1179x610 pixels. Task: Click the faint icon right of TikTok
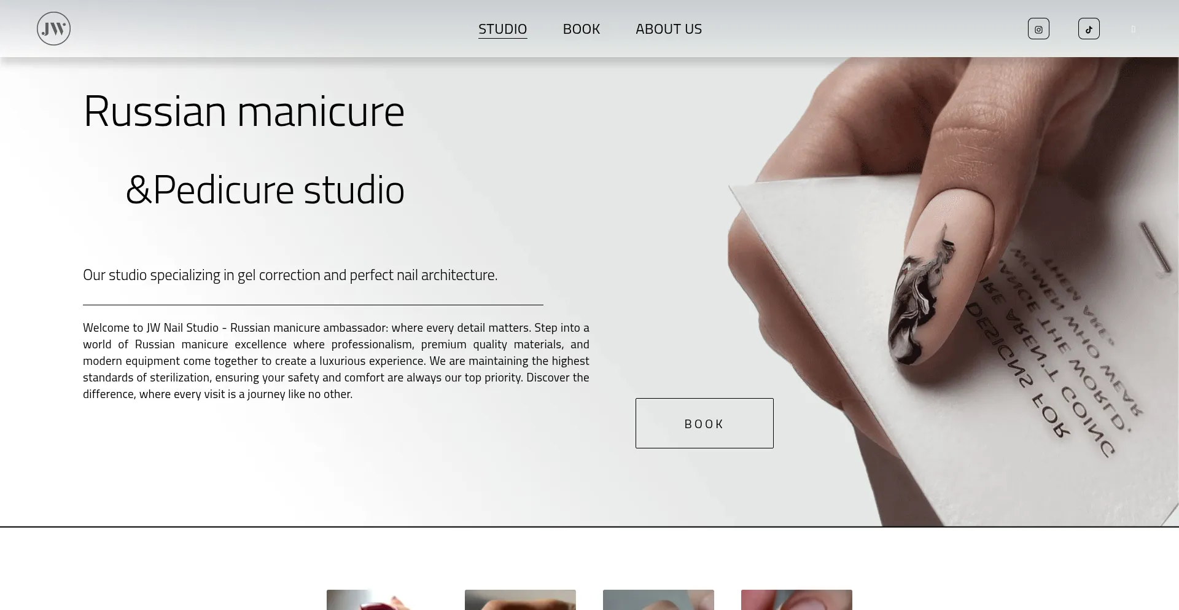pos(1133,29)
